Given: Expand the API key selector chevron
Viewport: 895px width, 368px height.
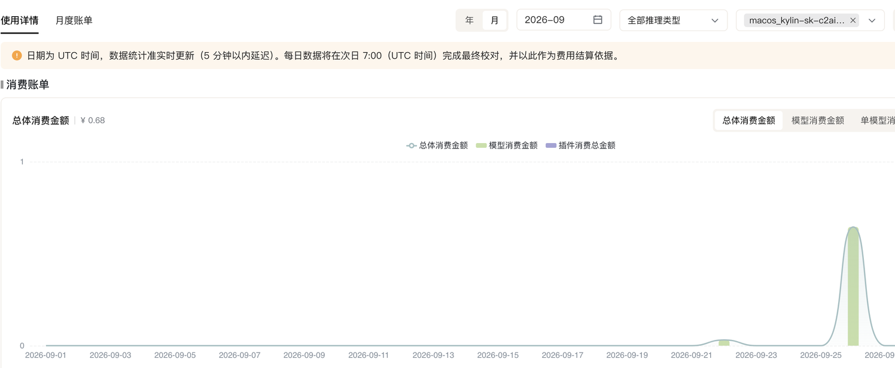Looking at the screenshot, I should [872, 20].
